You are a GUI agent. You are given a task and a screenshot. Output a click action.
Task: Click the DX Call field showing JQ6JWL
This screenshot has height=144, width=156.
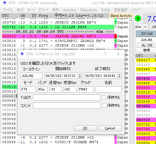pos(146,40)
